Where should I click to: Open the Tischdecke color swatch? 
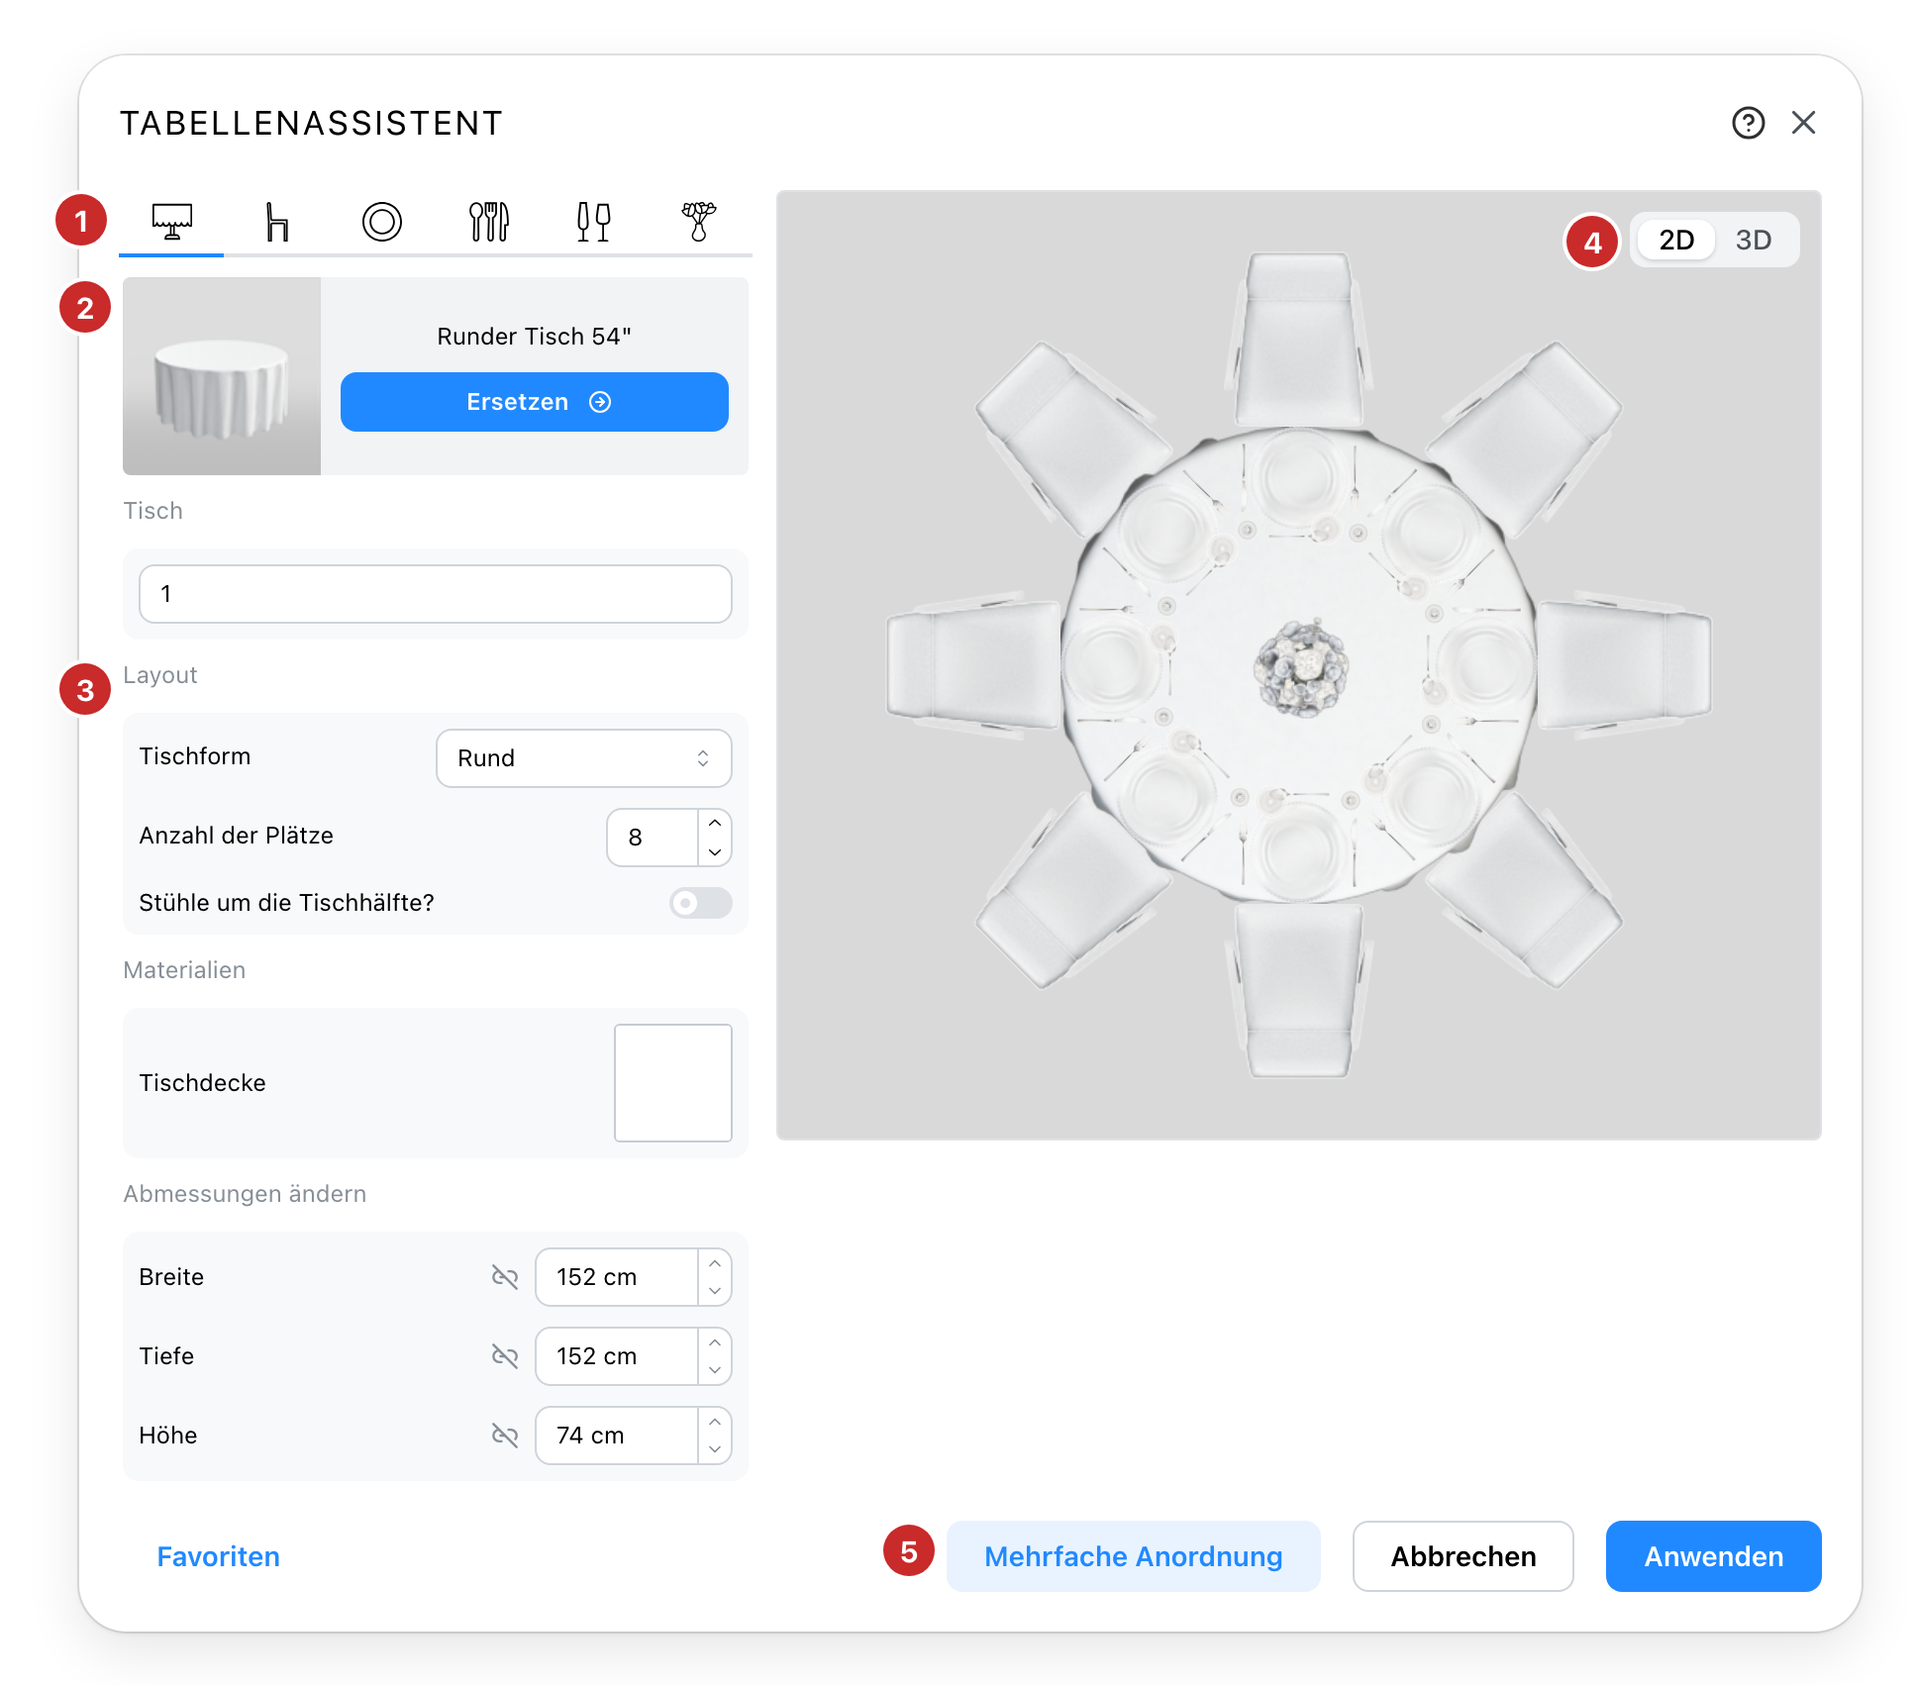673,1083
